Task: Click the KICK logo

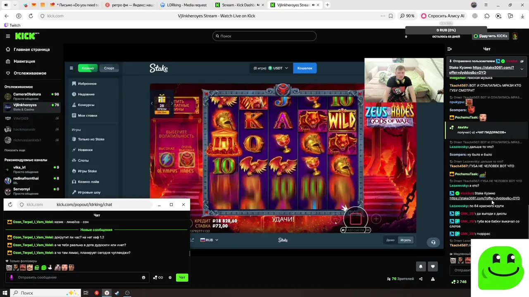Action: click(26, 36)
